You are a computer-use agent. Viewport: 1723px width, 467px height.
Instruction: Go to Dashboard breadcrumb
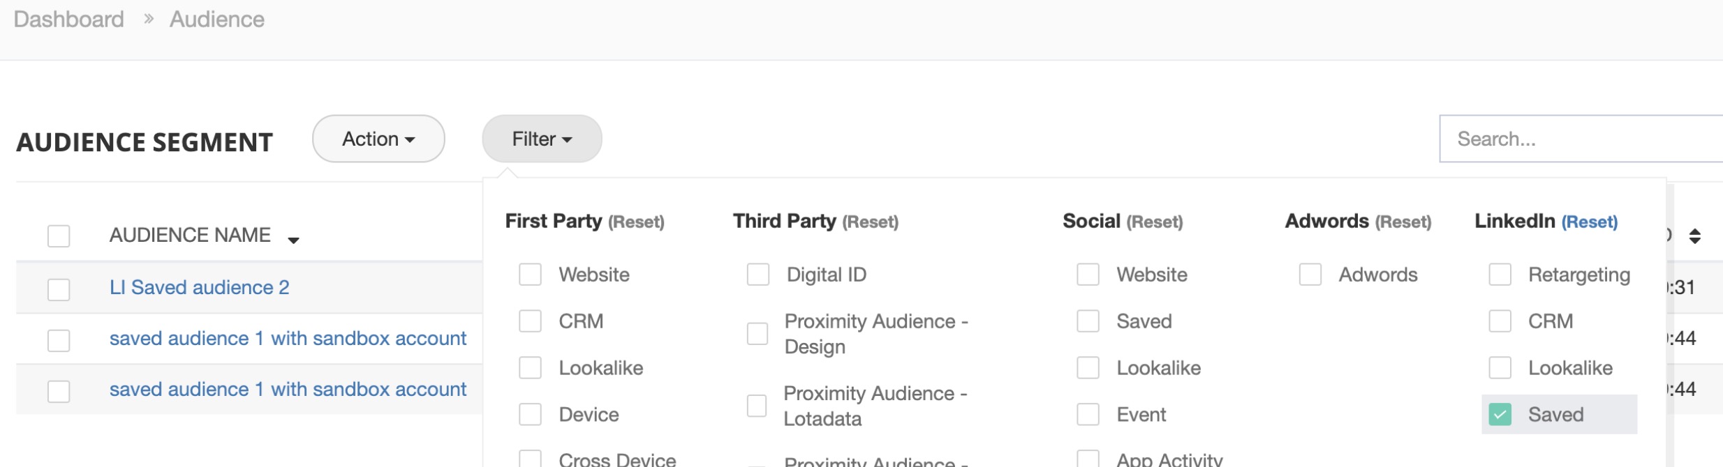click(68, 20)
